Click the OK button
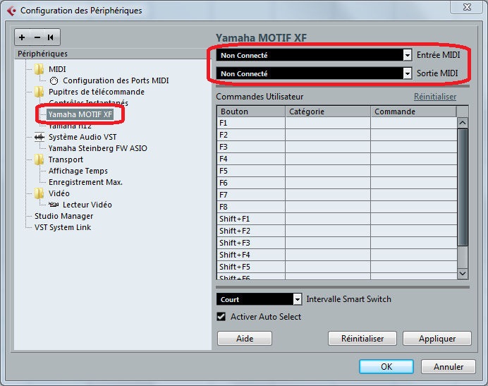 click(386, 366)
